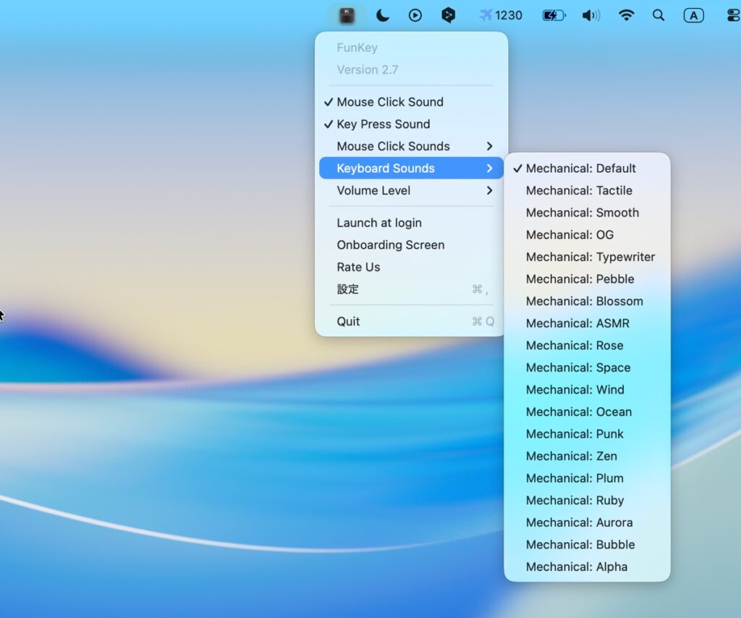
Task: Select Mechanical: Typewriter keyboard sound
Action: [x=590, y=257]
